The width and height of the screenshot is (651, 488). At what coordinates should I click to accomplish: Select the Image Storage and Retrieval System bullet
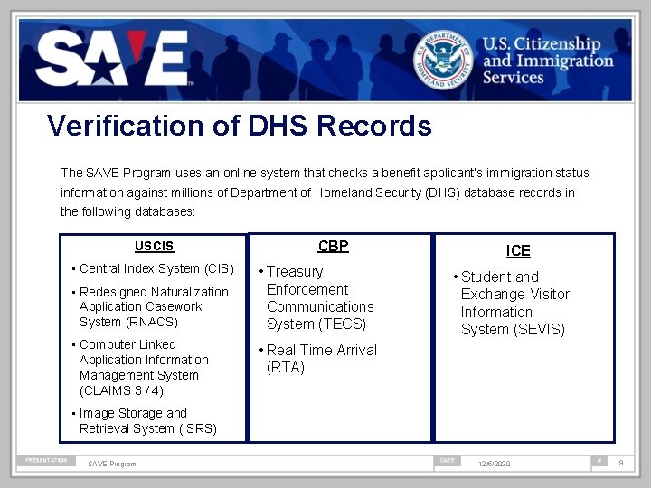point(145,420)
